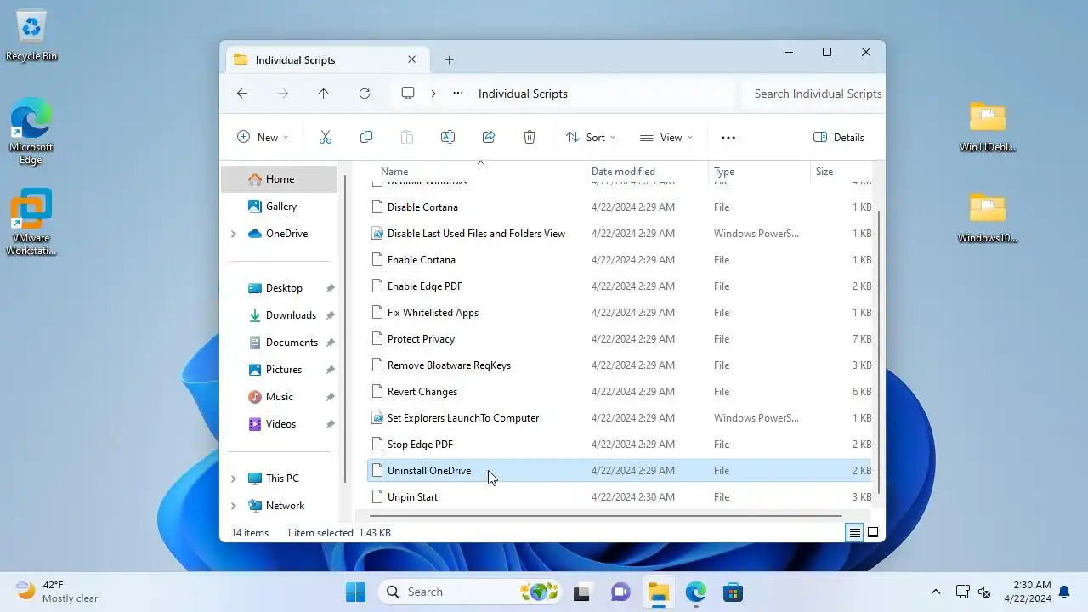Image resolution: width=1088 pixels, height=612 pixels.
Task: Expand the This PC tree node
Action: [x=234, y=479]
